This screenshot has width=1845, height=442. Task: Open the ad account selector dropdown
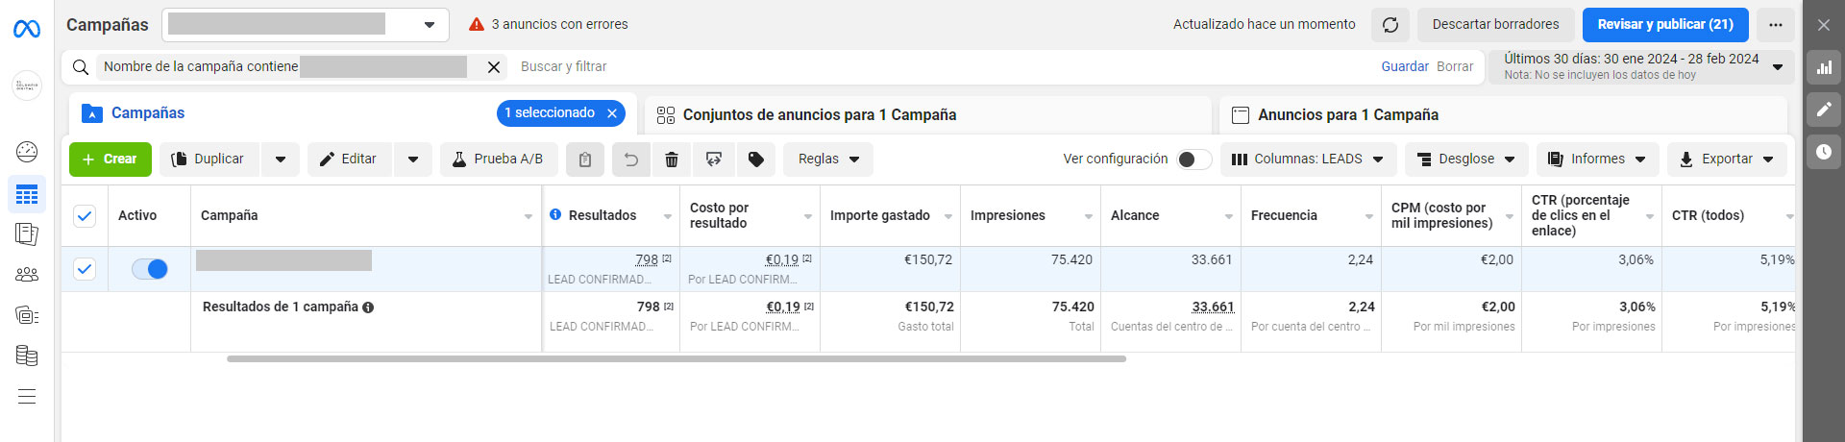click(x=306, y=25)
